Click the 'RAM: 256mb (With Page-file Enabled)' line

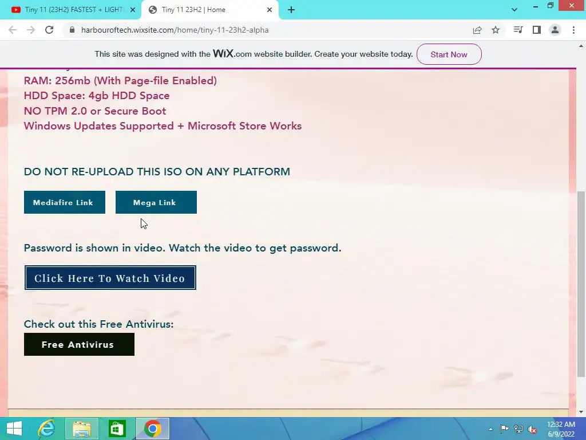point(120,81)
